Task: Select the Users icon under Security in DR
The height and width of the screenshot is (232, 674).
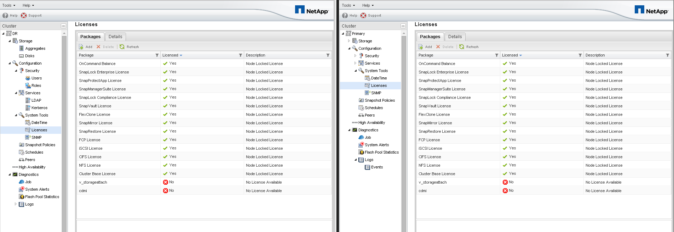Action: tap(28, 78)
